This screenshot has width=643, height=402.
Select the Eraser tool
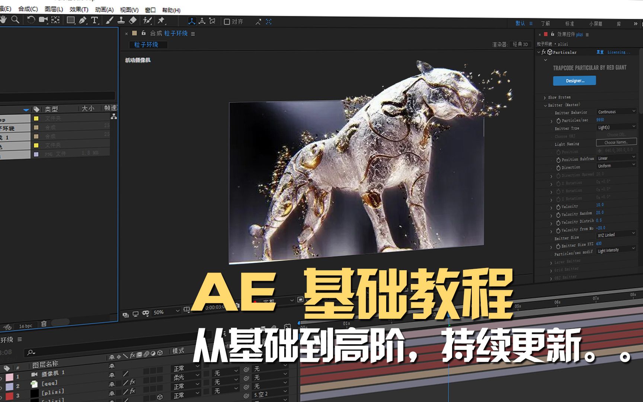tap(132, 20)
